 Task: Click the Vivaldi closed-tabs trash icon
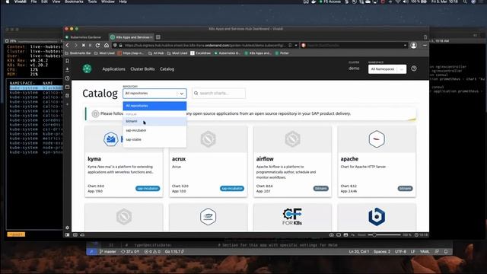[425, 37]
